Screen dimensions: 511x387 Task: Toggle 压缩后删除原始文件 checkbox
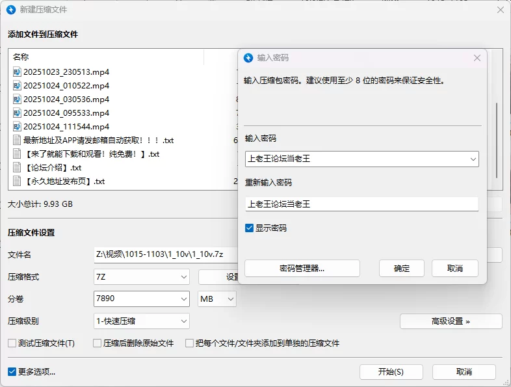(x=98, y=343)
